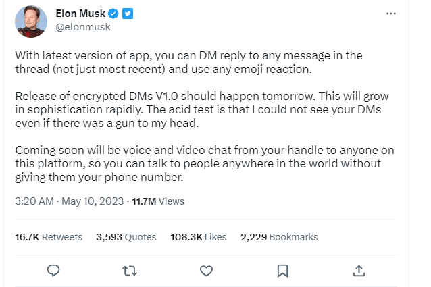
Task: Bookmark this tweet using the bookmark icon
Action: (282, 271)
